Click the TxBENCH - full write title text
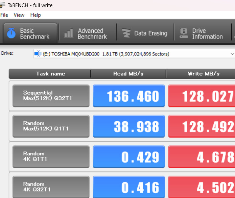 pyautogui.click(x=30, y=5)
